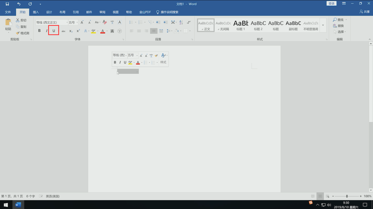This screenshot has height=209, width=373.
Task: Switch to the 插入 (Insert) tab
Action: [x=36, y=12]
